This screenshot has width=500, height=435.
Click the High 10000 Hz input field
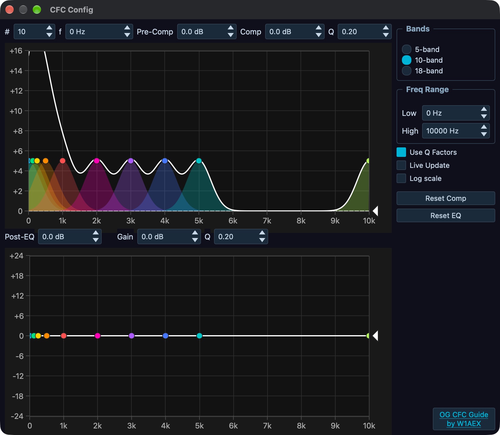point(456,131)
